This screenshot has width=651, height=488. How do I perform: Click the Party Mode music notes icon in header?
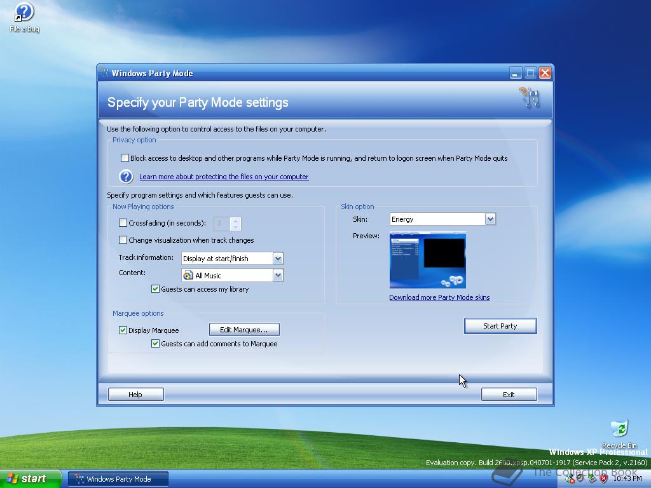[x=530, y=98]
